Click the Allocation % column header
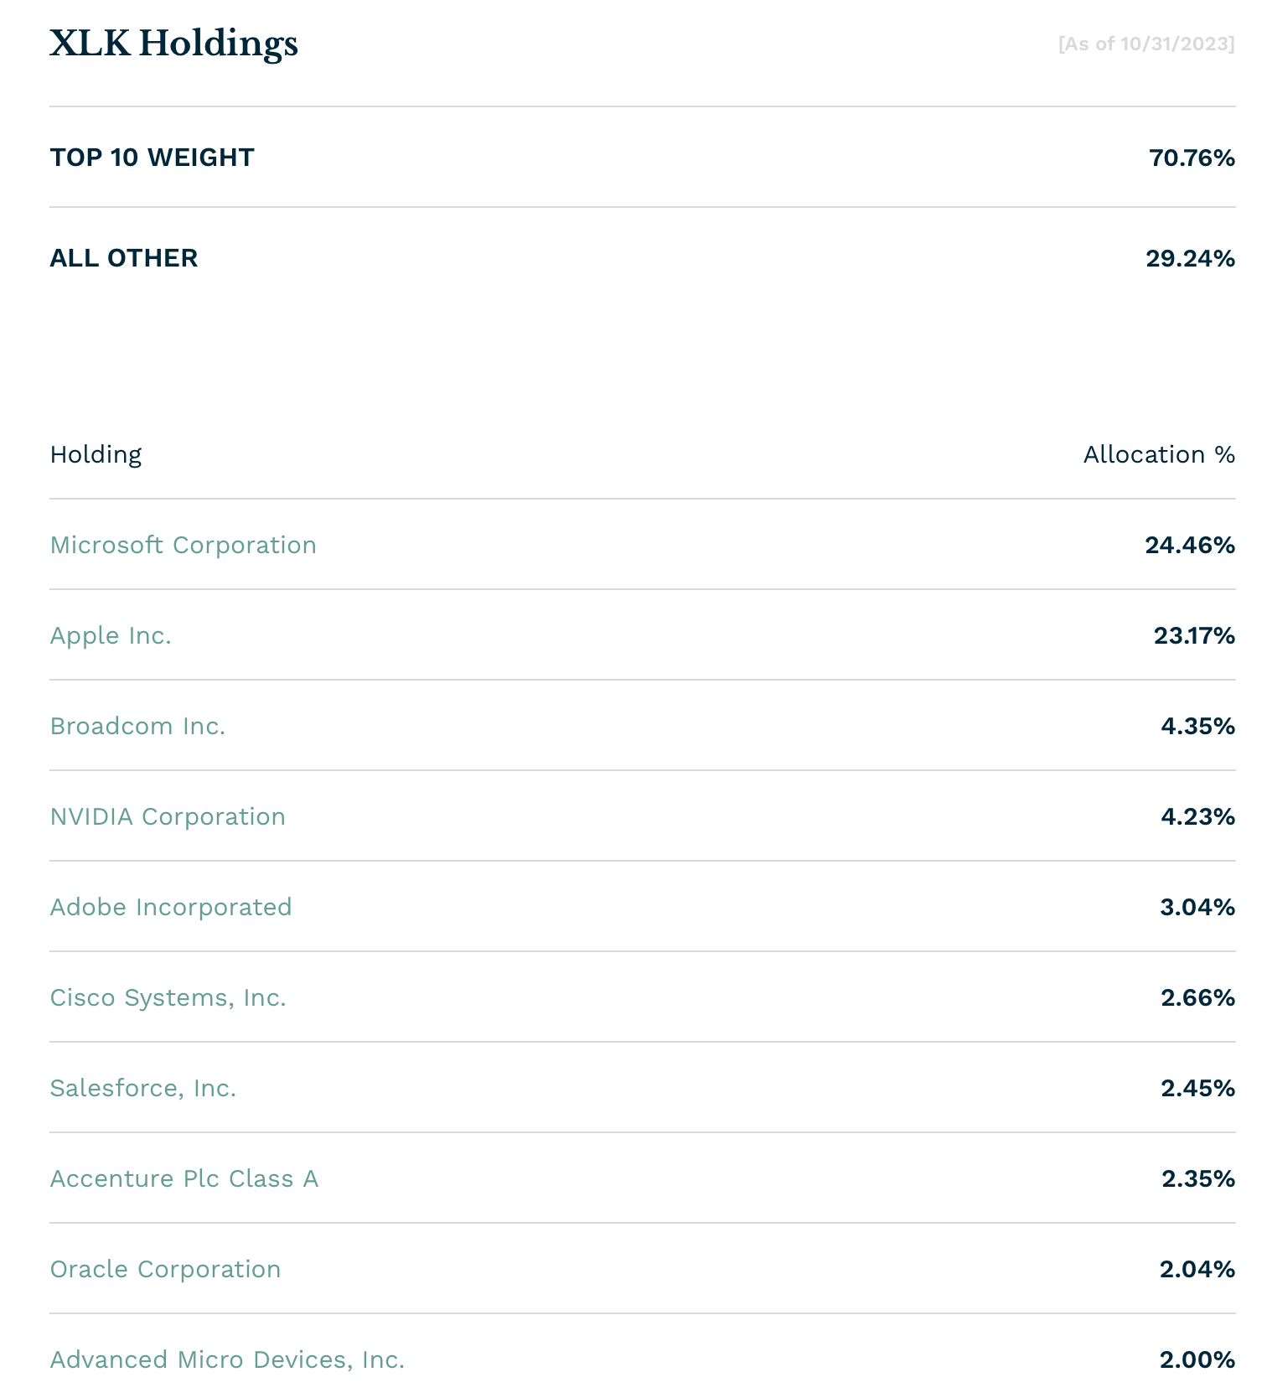 (x=1160, y=454)
